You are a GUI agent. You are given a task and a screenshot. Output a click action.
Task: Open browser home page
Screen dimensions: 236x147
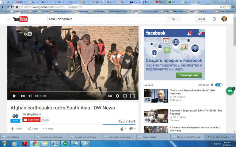17,7
